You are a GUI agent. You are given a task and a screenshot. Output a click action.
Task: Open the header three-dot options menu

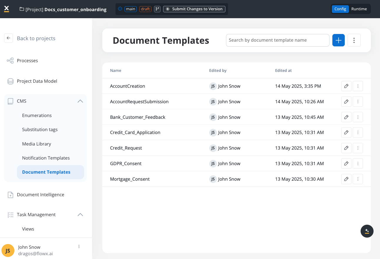[x=354, y=40]
